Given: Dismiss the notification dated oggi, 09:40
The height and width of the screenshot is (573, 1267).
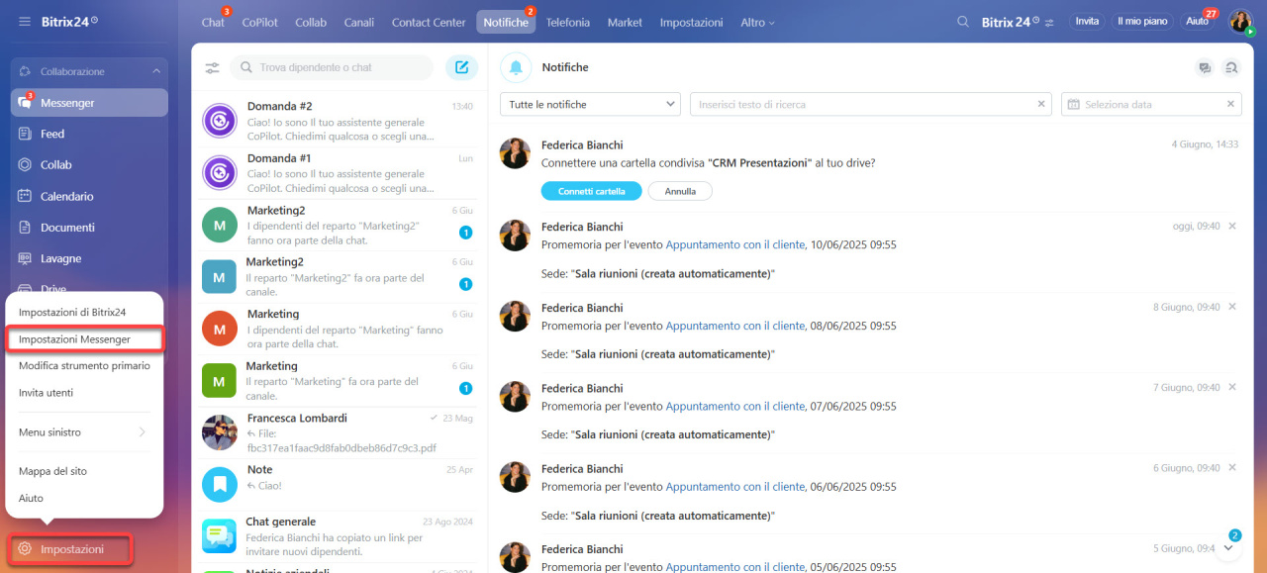Looking at the screenshot, I should tap(1232, 227).
